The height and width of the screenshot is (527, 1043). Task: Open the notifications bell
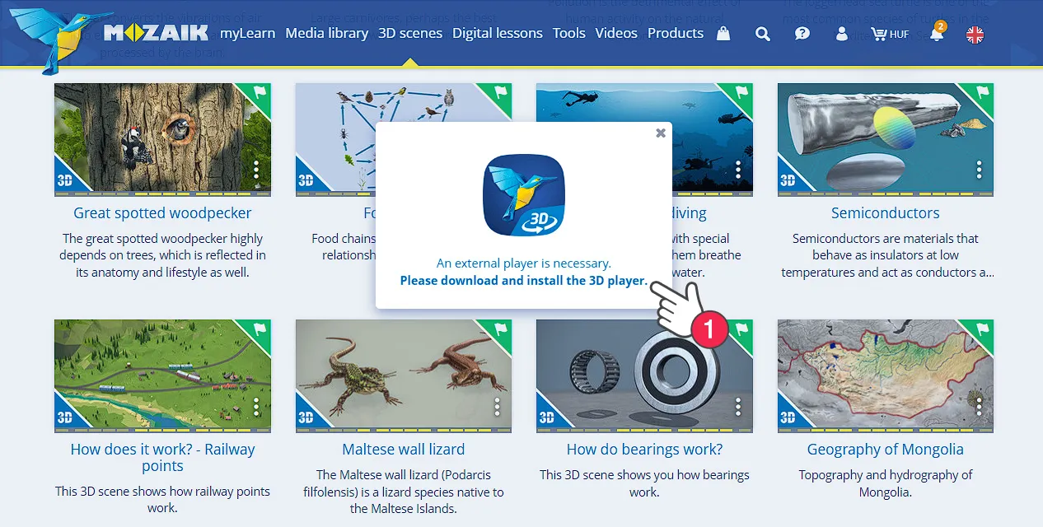tap(936, 35)
